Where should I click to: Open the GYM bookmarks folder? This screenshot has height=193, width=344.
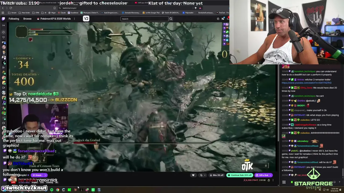click(36, 13)
